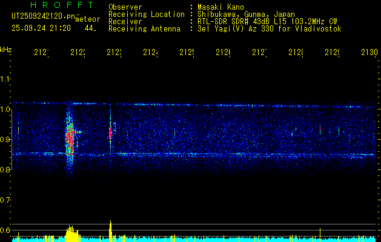381x242 pixels.
Task: Click the 1.0 frequency axis label
Action: pyautogui.click(x=5, y=110)
